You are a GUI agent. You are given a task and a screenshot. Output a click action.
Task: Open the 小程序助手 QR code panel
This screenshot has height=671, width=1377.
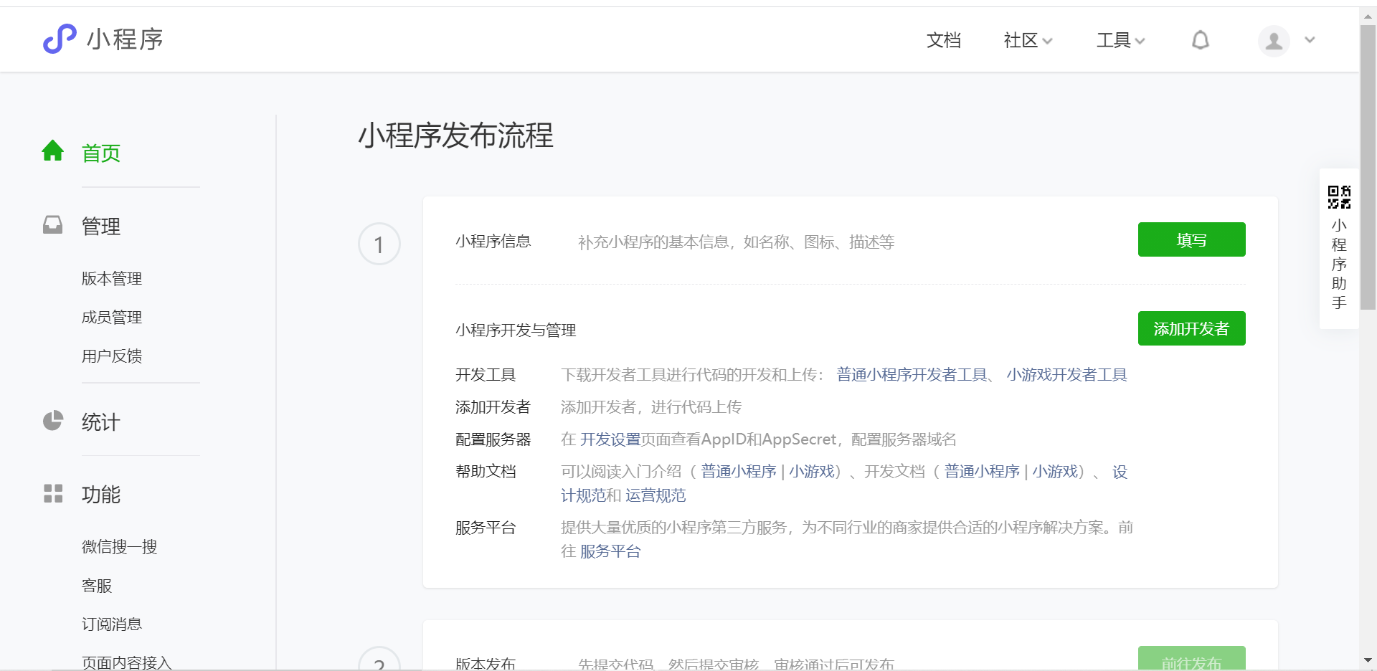tap(1338, 196)
